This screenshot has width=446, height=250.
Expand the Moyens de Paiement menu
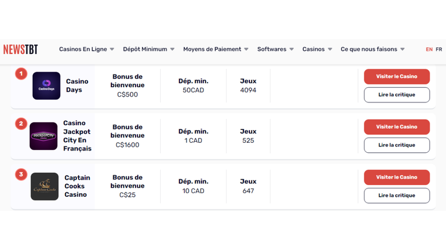click(215, 49)
